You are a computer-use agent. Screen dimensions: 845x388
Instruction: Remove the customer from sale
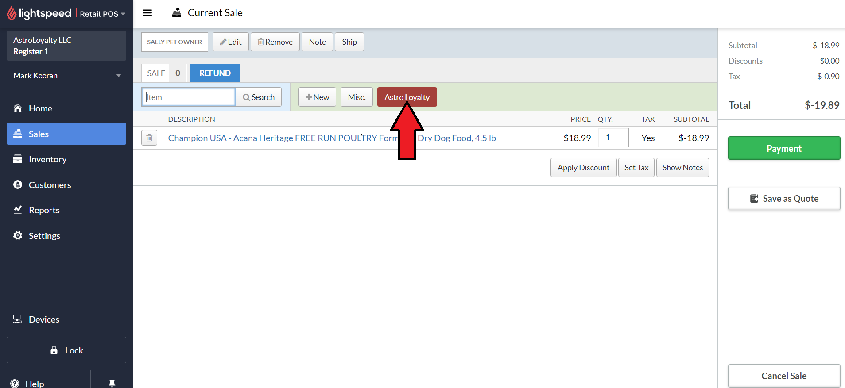click(x=275, y=42)
